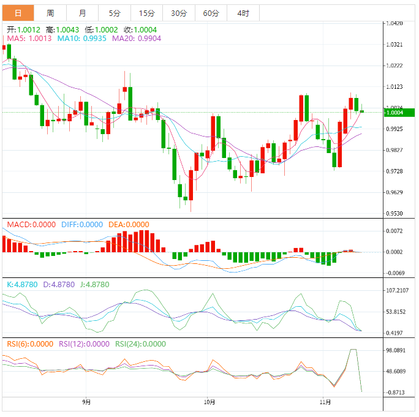Click the 0.9827 price axis label
This screenshot has width=419, height=417.
394,150
